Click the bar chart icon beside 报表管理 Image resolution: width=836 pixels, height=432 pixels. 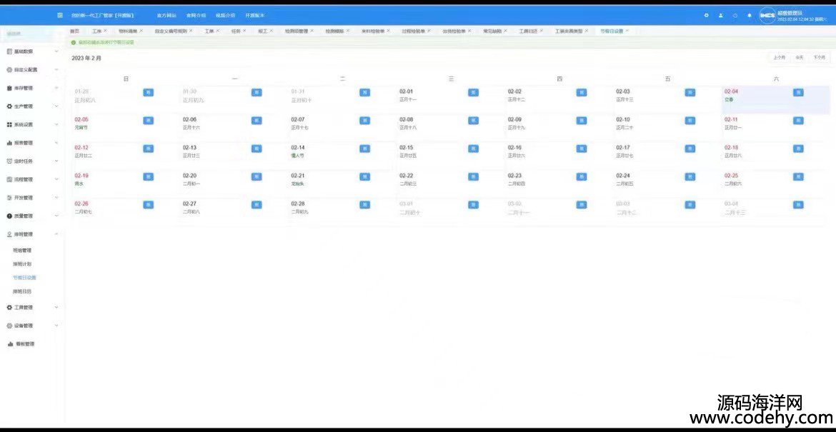9,143
